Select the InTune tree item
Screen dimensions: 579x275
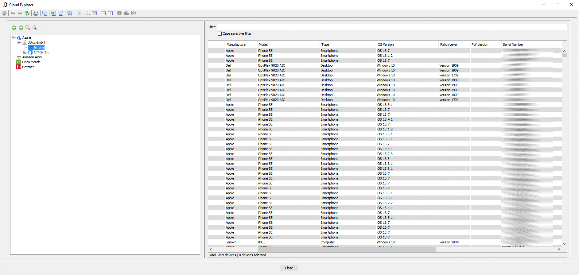click(x=39, y=48)
